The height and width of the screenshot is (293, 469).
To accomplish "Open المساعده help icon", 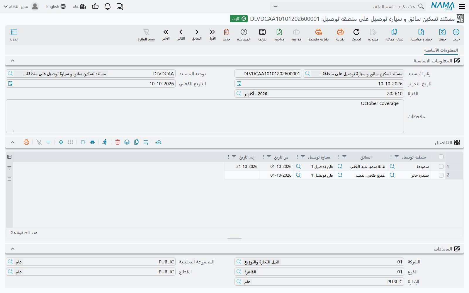I will 244,32.
